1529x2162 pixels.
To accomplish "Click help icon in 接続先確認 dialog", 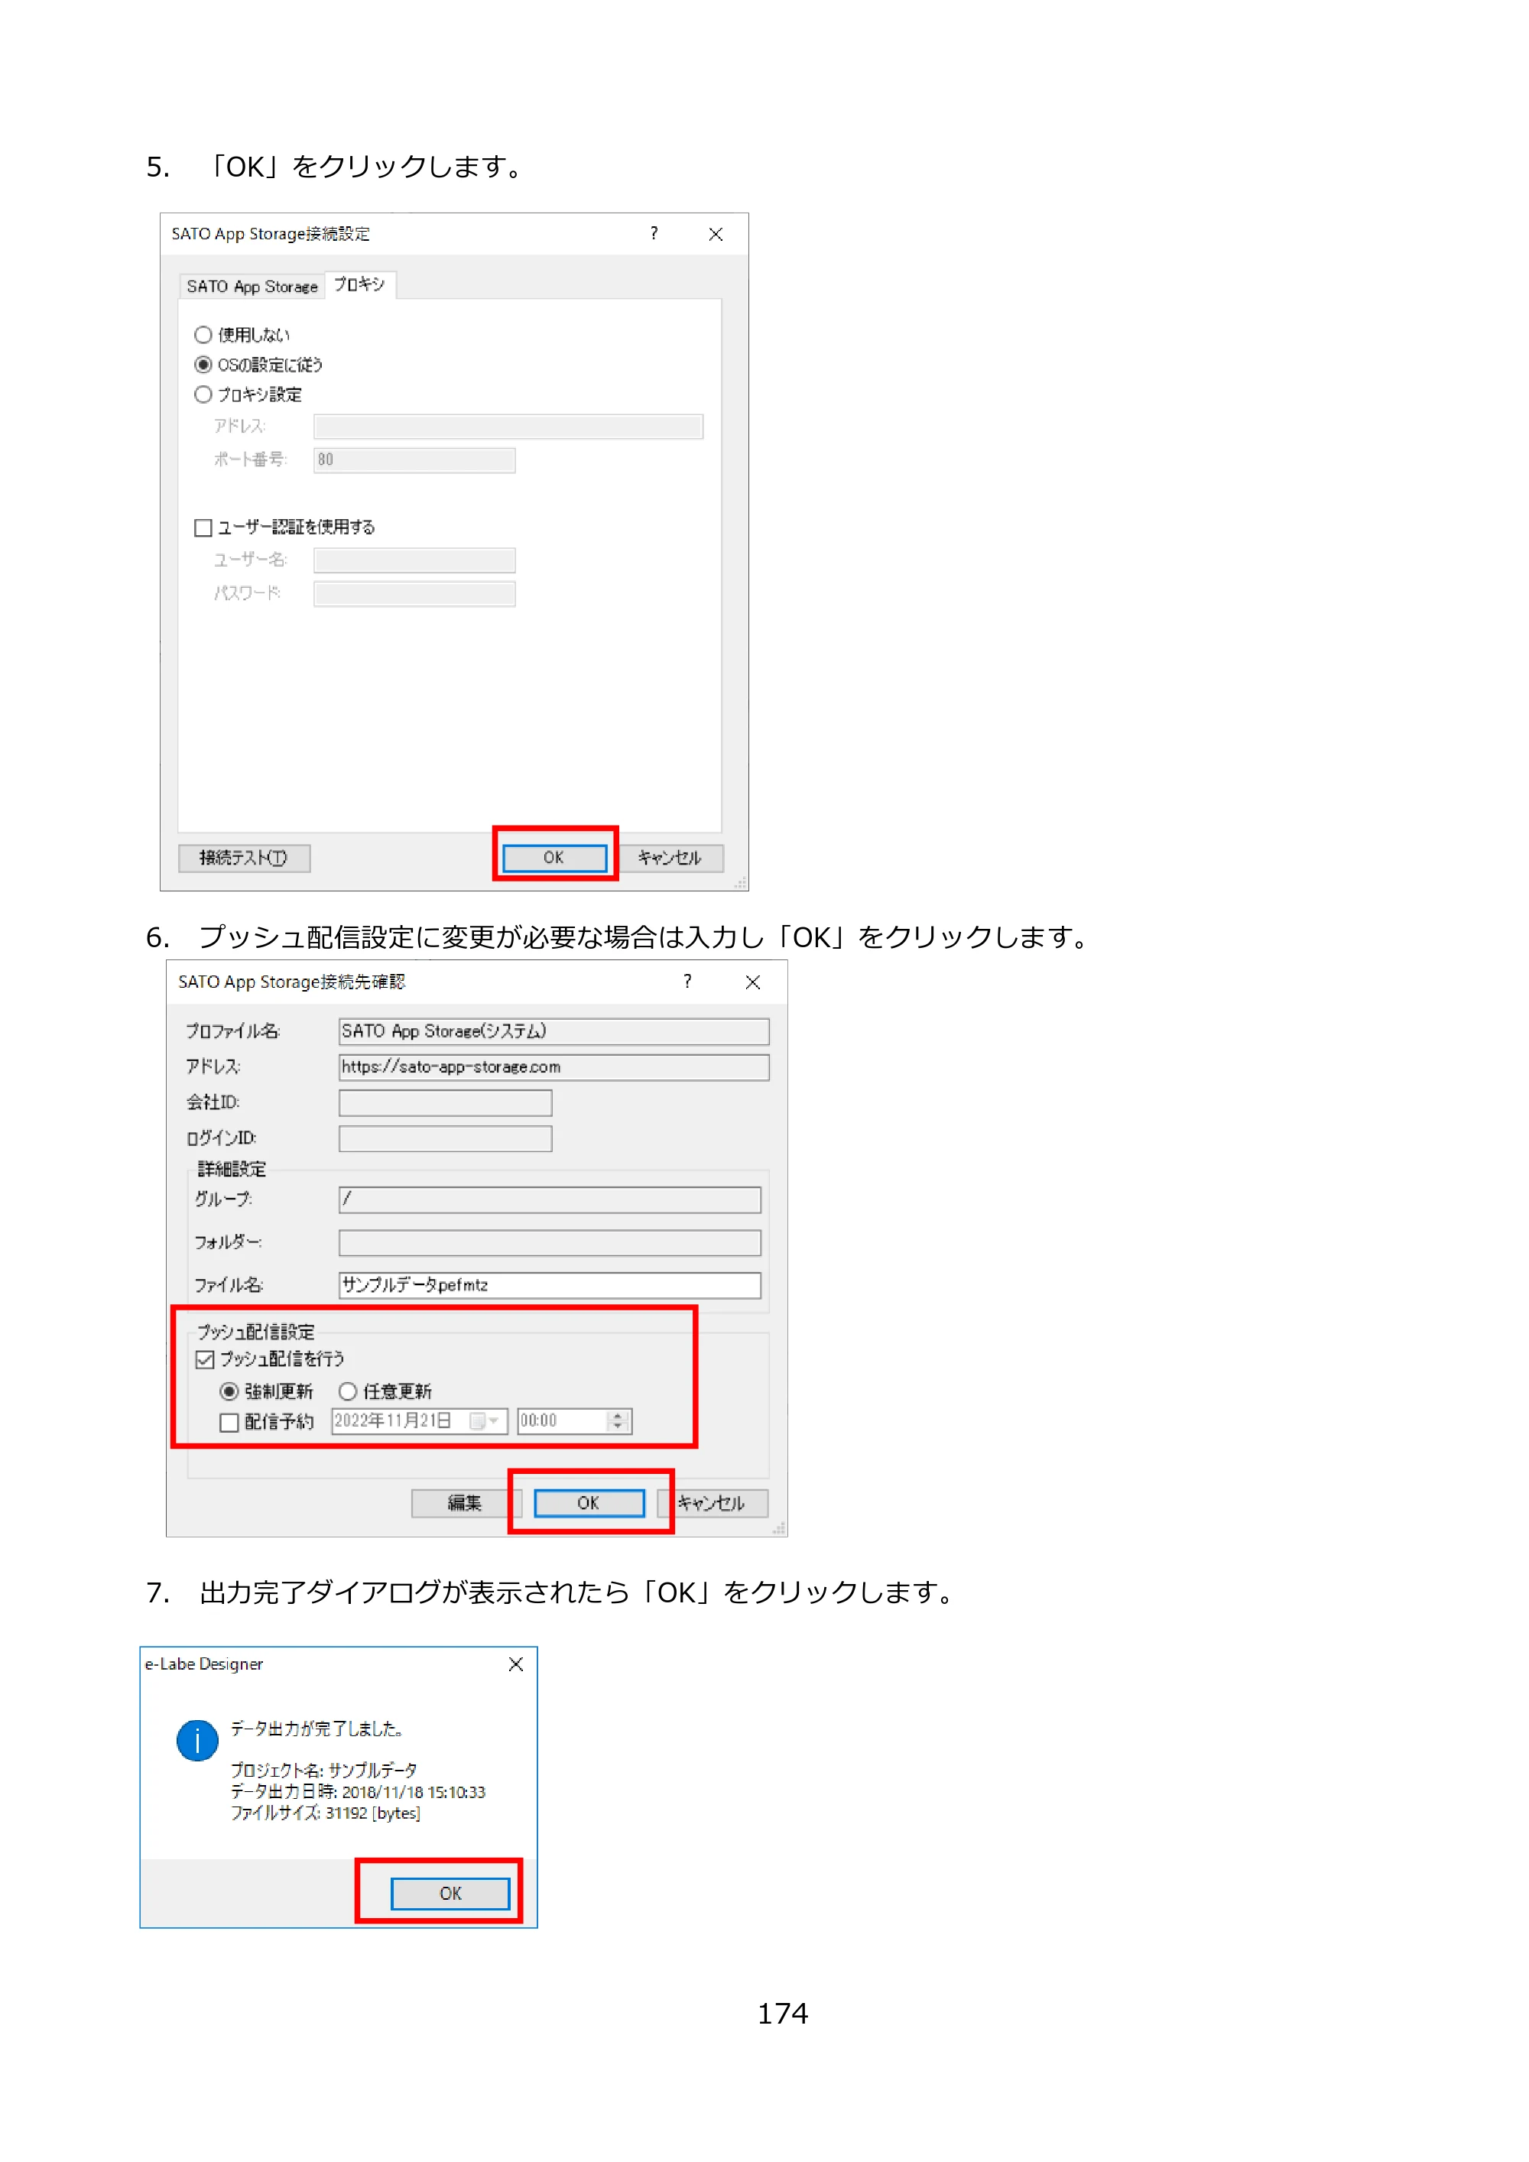I will click(x=687, y=982).
